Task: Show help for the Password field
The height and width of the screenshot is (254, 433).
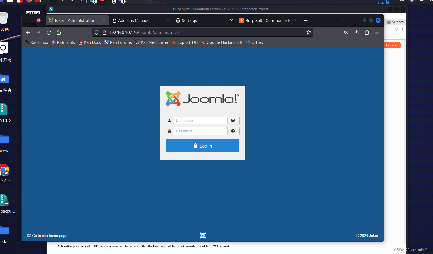Action: coord(233,131)
